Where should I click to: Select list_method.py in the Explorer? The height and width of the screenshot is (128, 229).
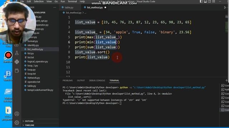click(x=35, y=49)
